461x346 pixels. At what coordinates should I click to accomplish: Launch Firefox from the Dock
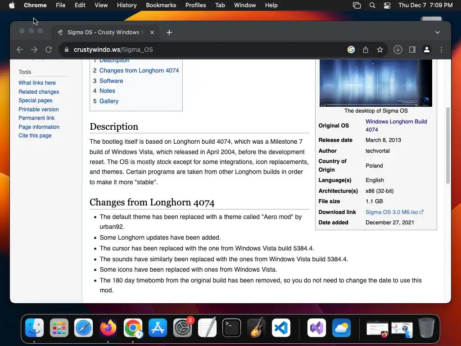[108, 328]
